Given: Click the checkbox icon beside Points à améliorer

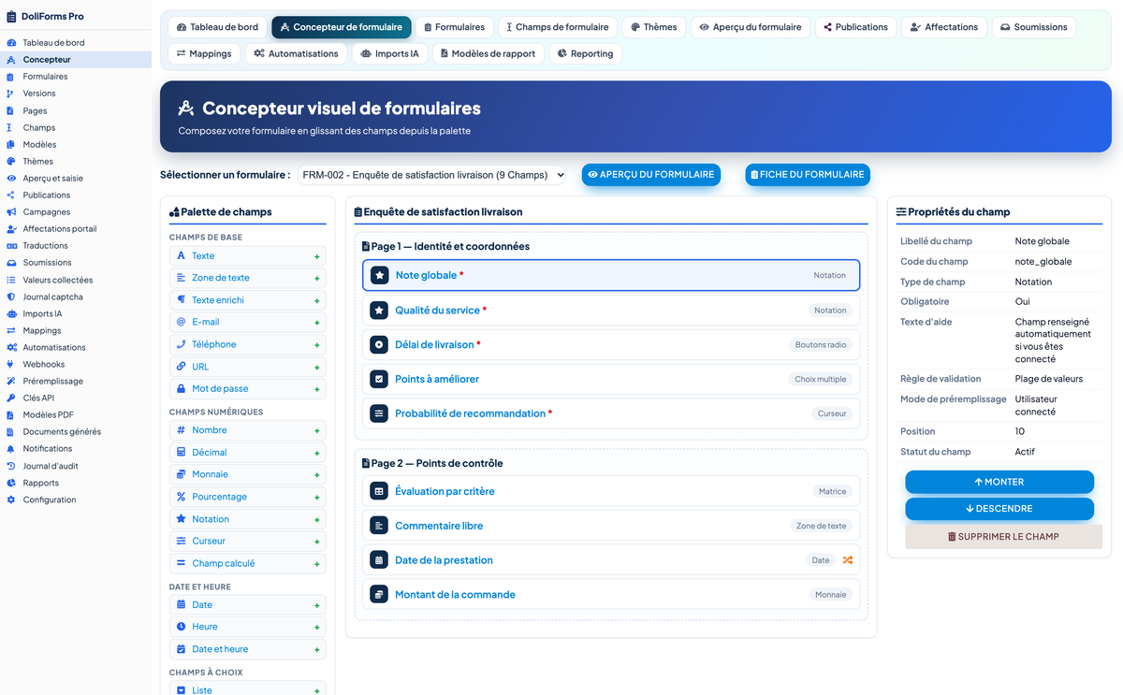Looking at the screenshot, I should [379, 379].
